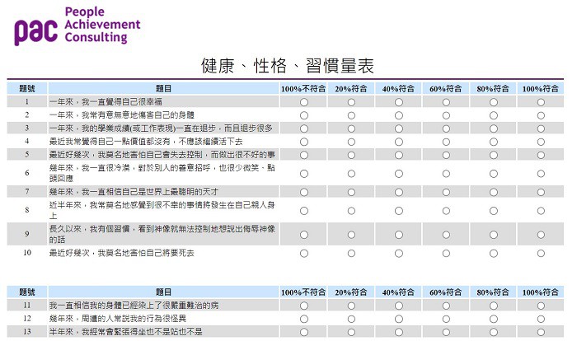Select 20%符合 for question 11
577x341 pixels.
[x=351, y=306]
